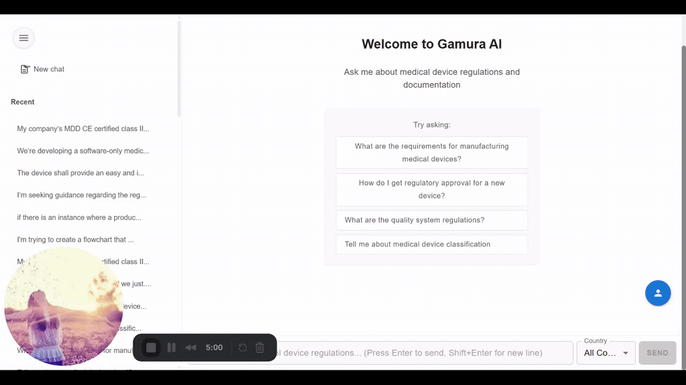Screen dimensions: 686x385
Task: Stop the screen recording
Action: [x=151, y=348]
